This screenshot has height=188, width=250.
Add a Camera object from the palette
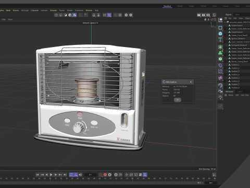[220, 91]
